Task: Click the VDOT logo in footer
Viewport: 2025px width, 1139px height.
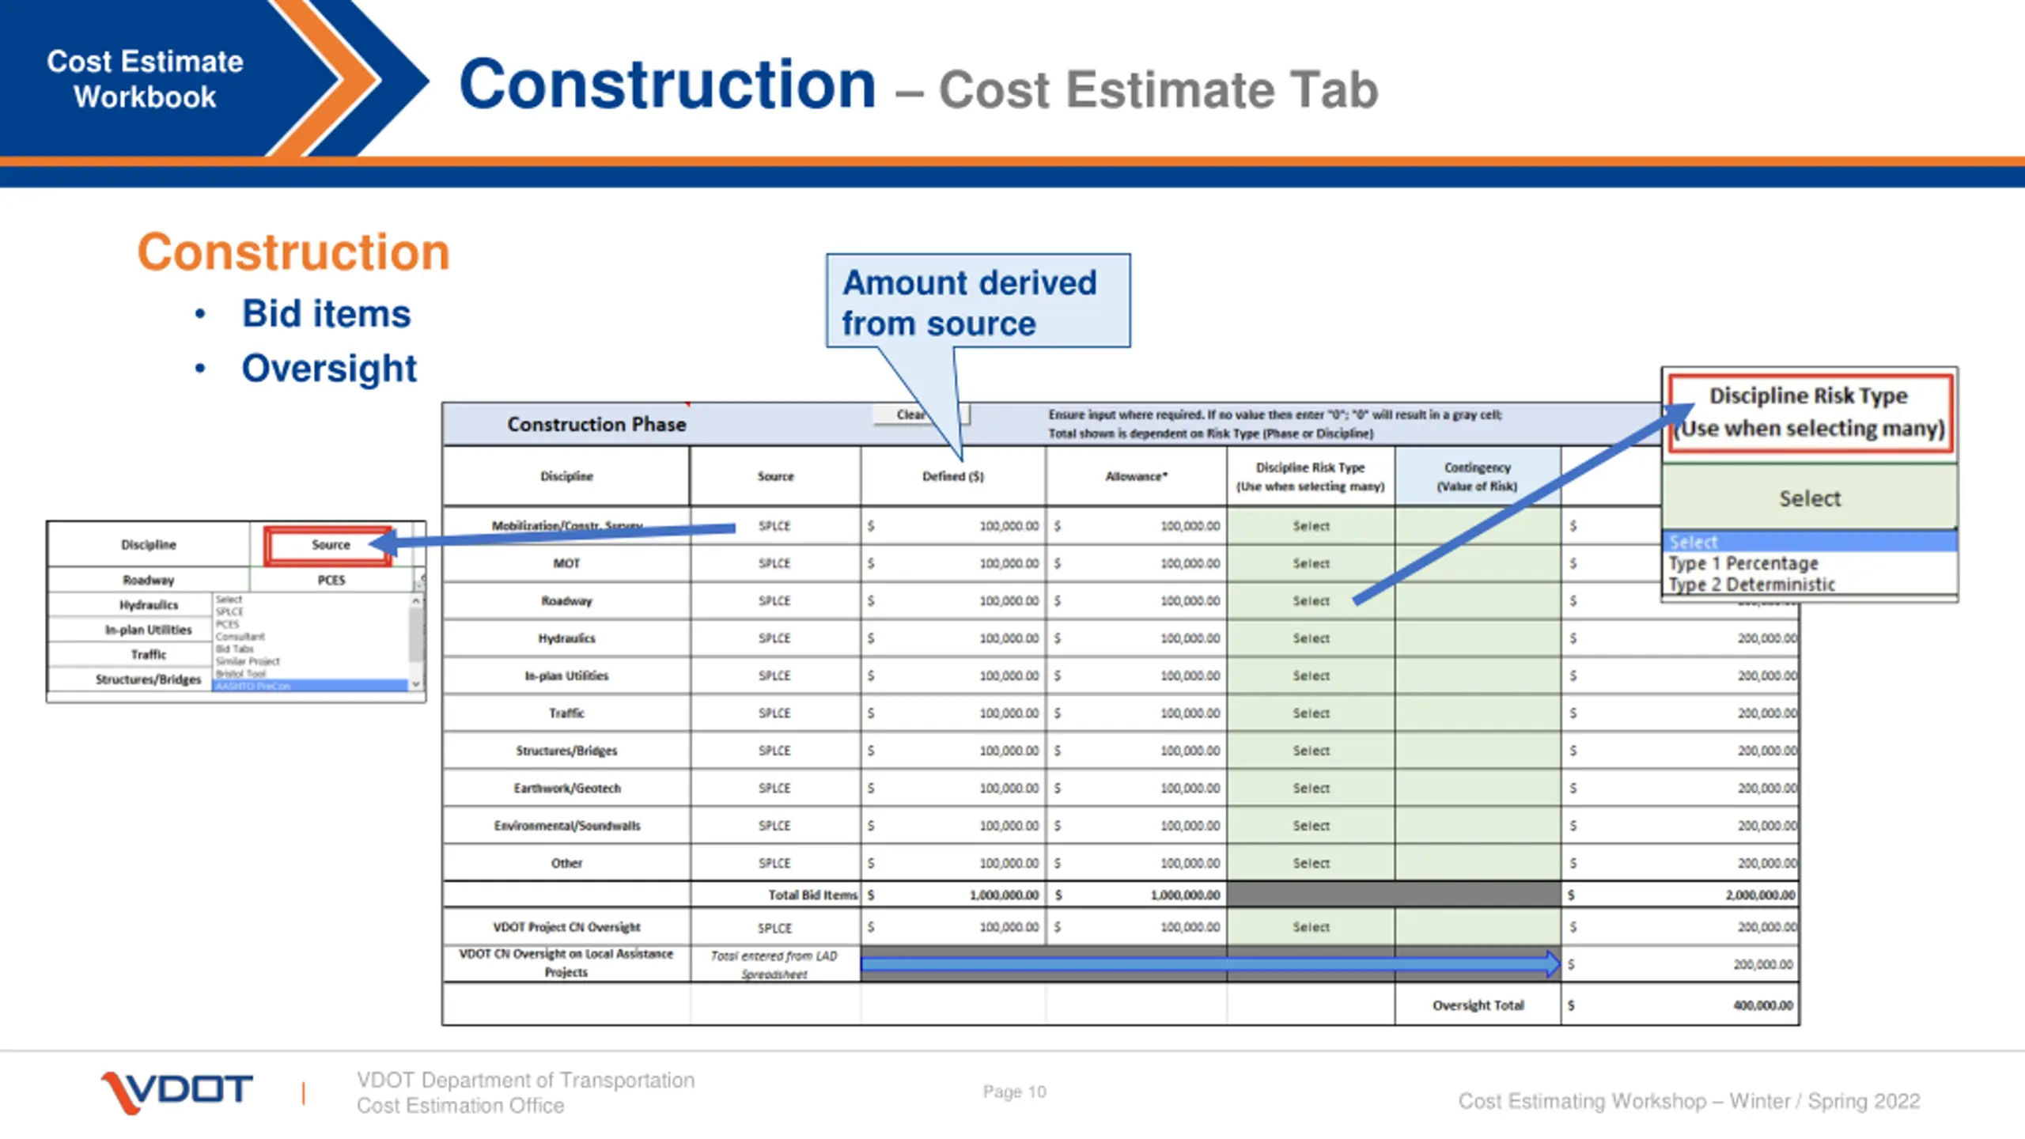Action: point(176,1092)
